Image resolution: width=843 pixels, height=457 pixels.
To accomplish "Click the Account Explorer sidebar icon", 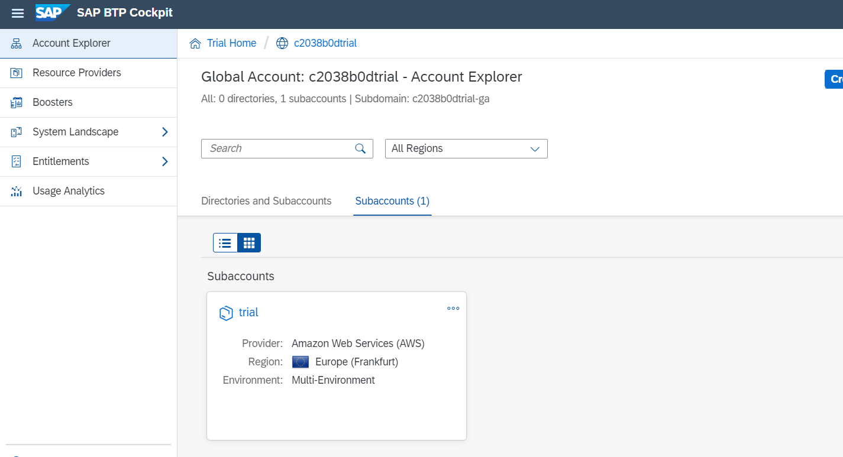I will coord(16,44).
